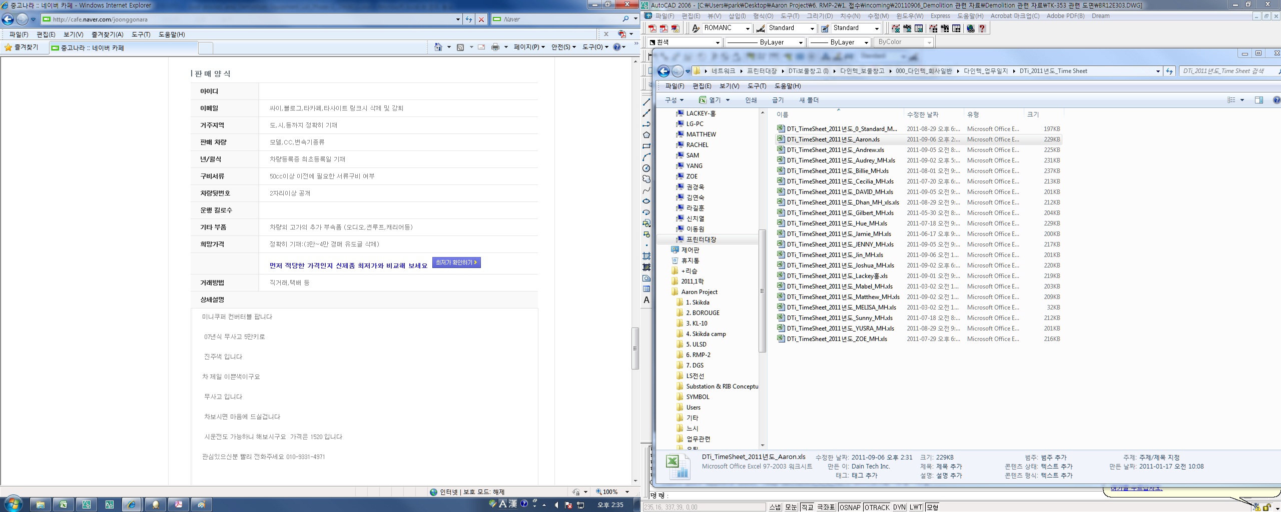Image resolution: width=1281 pixels, height=512 pixels.
Task: Toggle 모형 in AutoCAD status bar
Action: tap(933, 507)
